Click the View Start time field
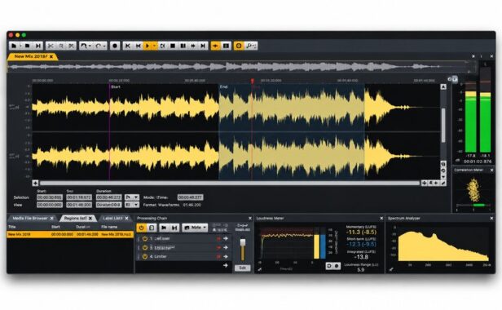 point(49,205)
